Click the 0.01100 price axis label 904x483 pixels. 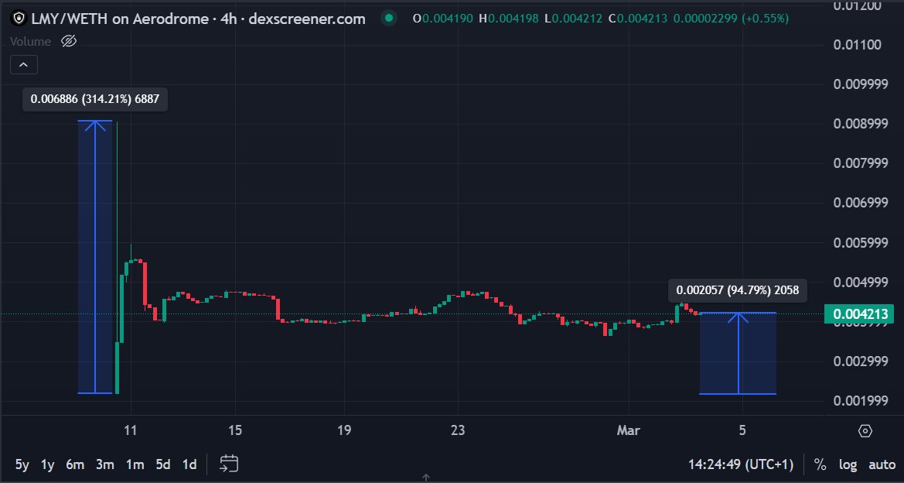click(858, 44)
